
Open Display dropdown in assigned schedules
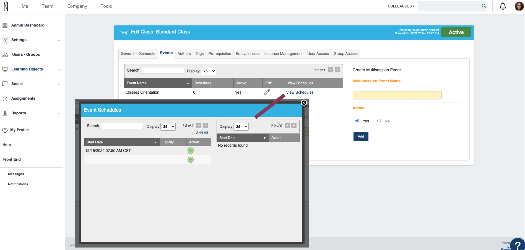point(241,127)
